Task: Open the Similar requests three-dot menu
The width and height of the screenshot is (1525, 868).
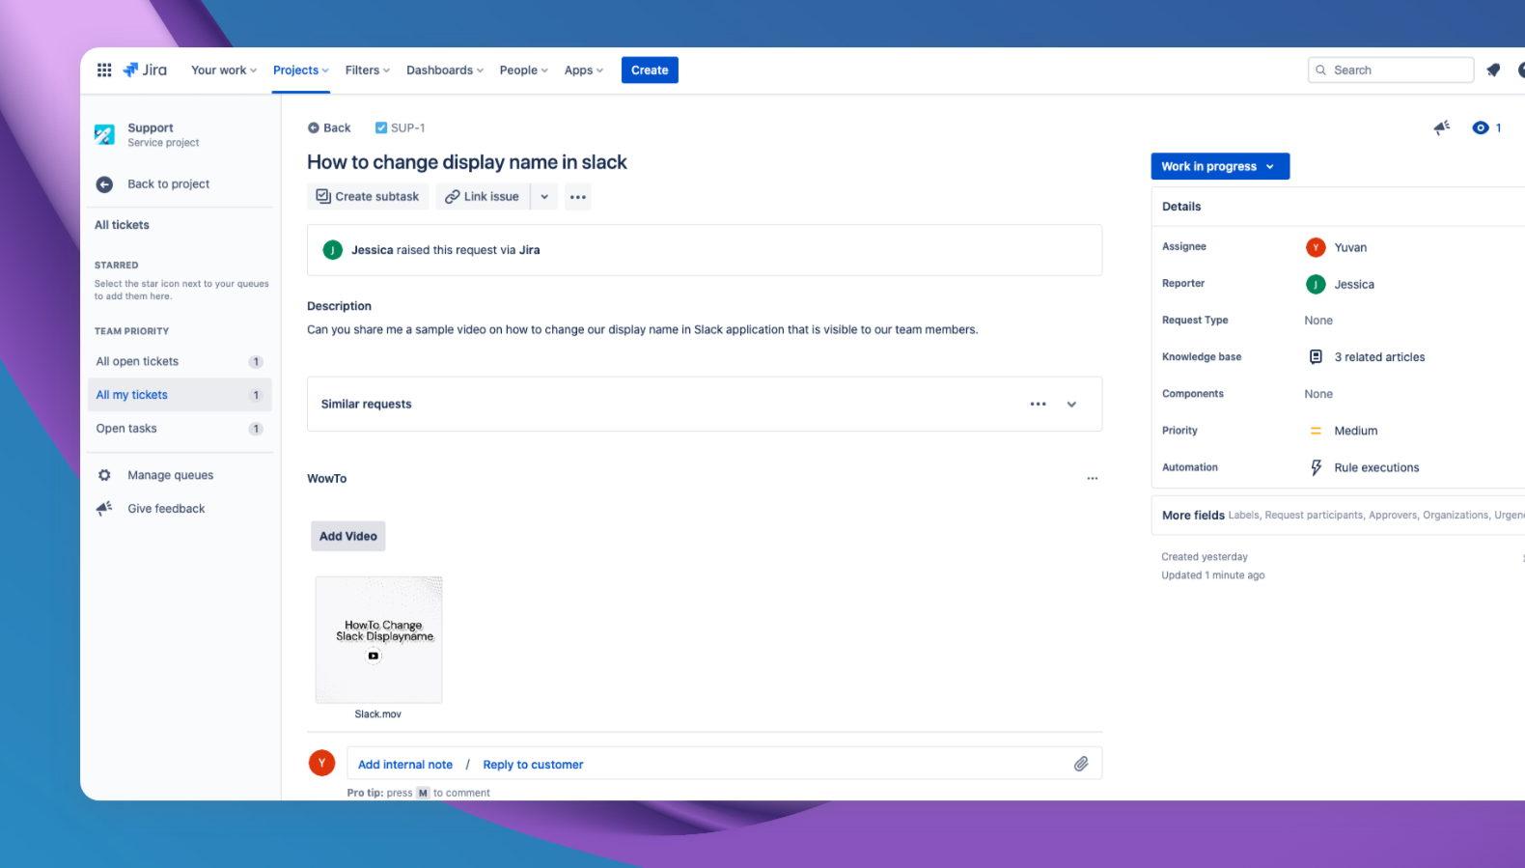Action: (x=1038, y=405)
